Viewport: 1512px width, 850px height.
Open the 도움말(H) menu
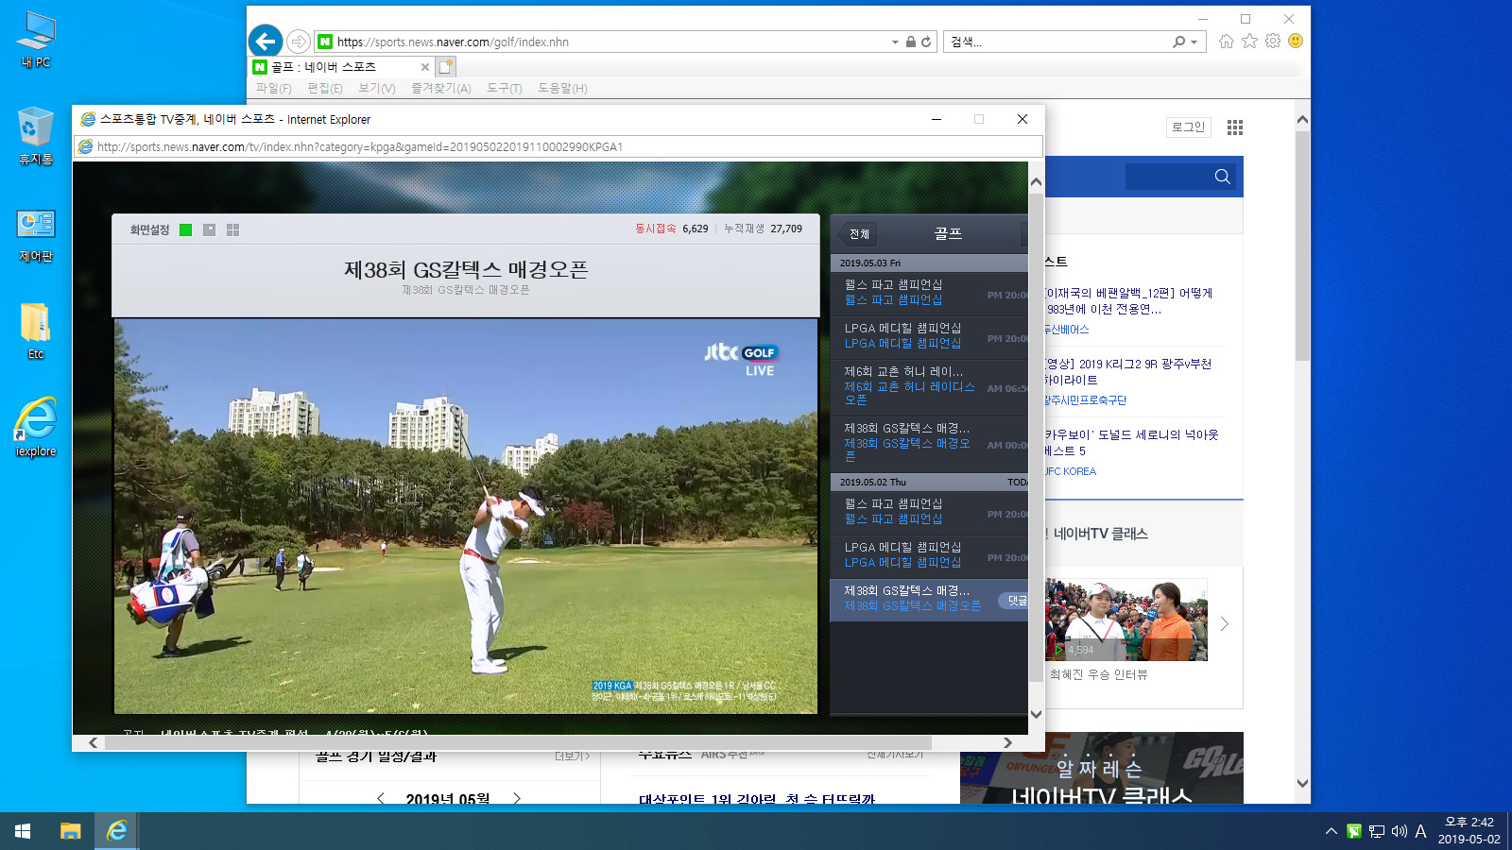tap(563, 88)
